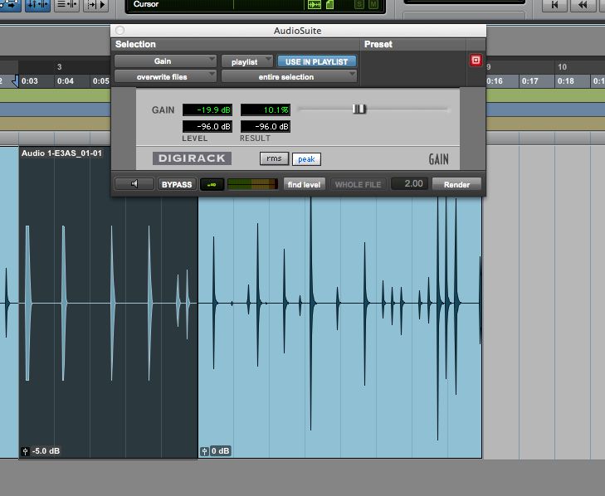Image resolution: width=605 pixels, height=496 pixels.
Task: Toggle the BYPASS button
Action: click(177, 184)
